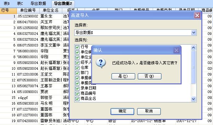Select cell 郭桂芬 in row 15
The width and height of the screenshot is (213, 125).
click(51, 98)
